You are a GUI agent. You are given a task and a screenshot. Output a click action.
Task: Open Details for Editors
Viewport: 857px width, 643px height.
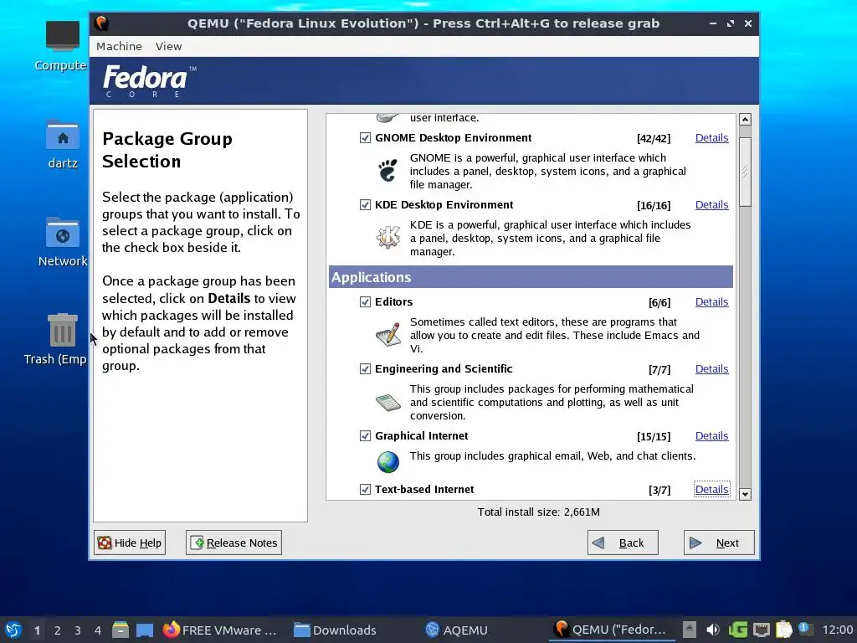[x=711, y=301]
